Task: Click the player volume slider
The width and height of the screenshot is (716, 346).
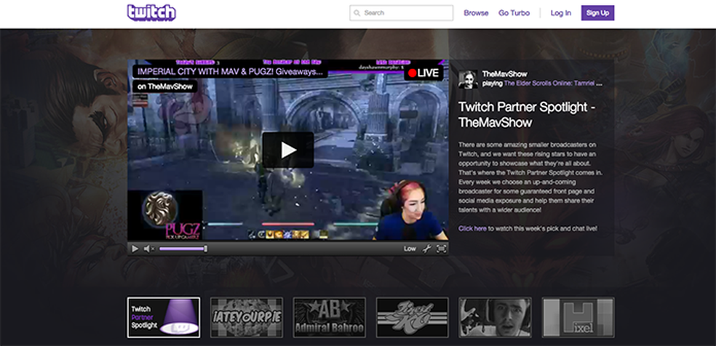Action: (x=183, y=249)
